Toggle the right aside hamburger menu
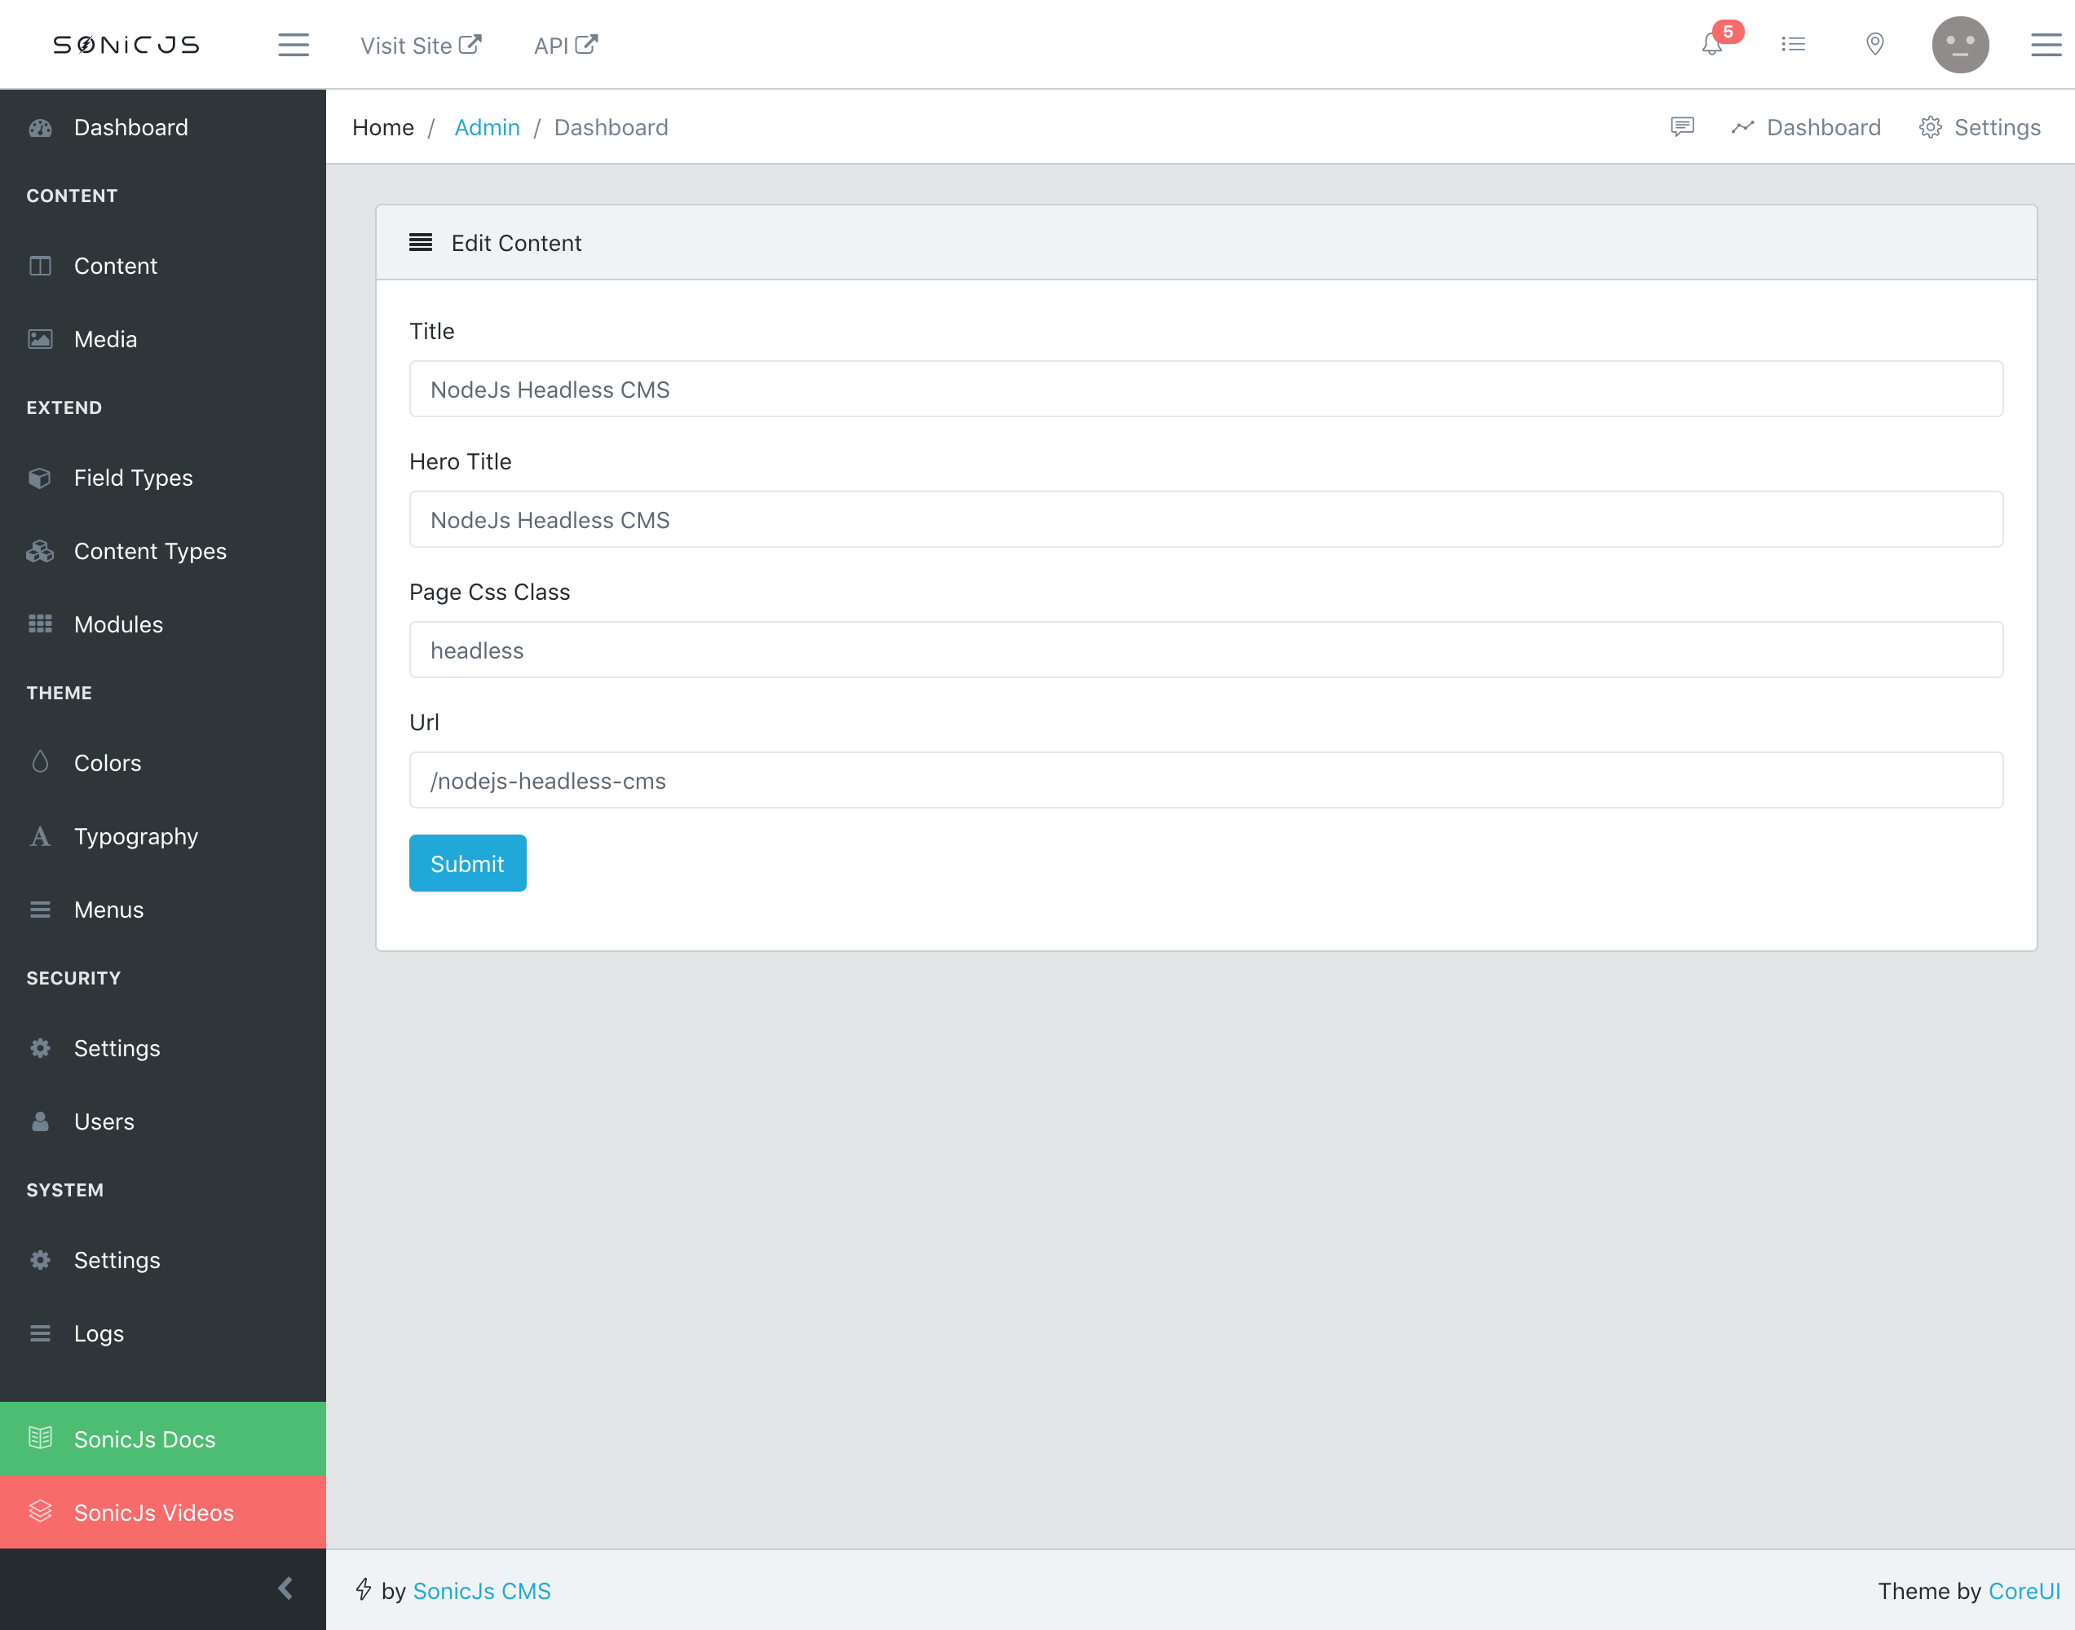The width and height of the screenshot is (2075, 1630). click(2046, 45)
